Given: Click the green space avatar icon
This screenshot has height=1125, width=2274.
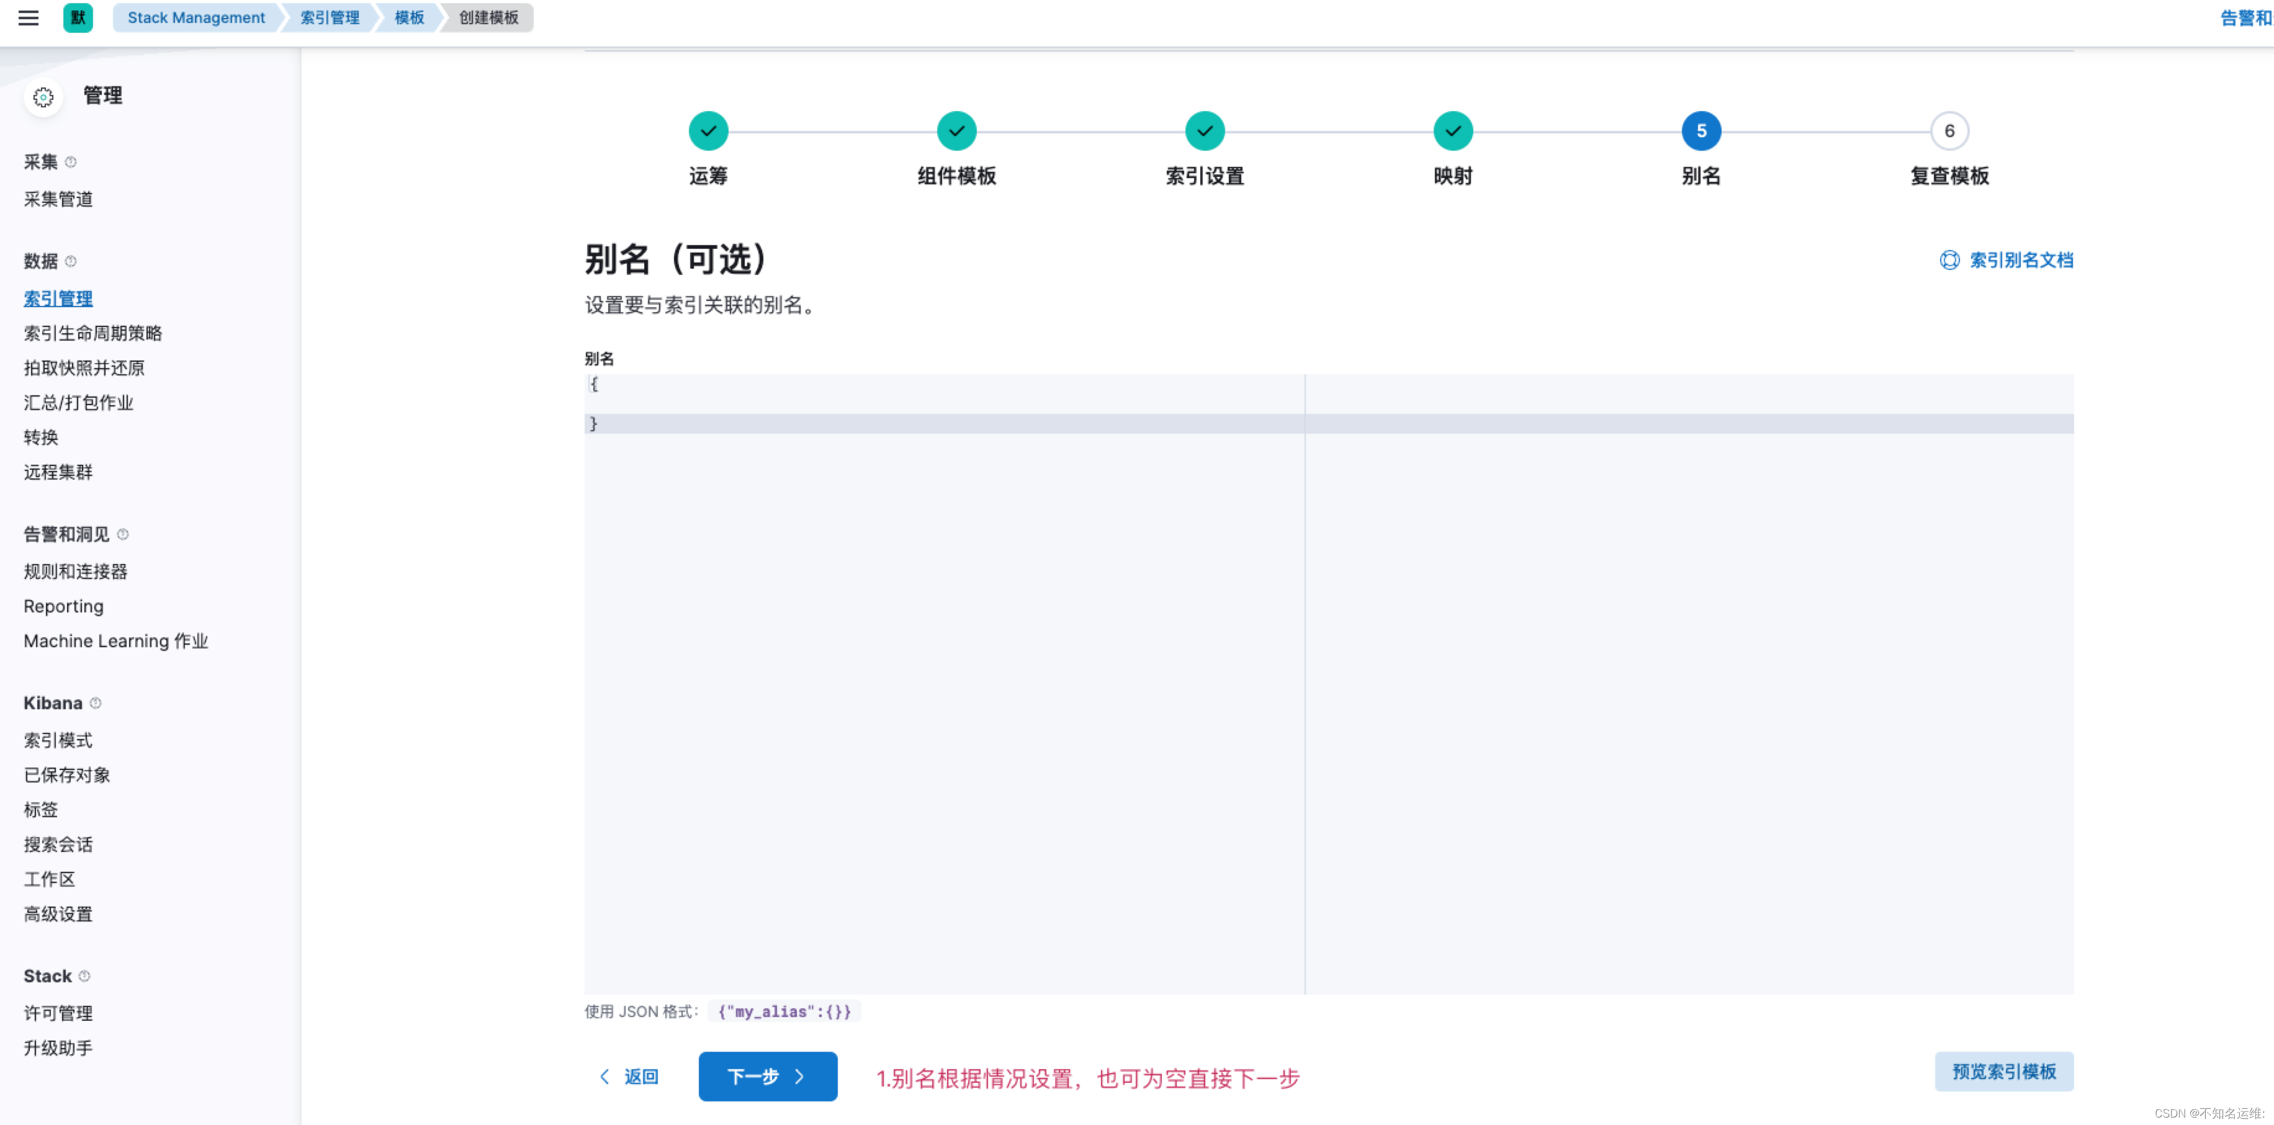Looking at the screenshot, I should pos(78,17).
